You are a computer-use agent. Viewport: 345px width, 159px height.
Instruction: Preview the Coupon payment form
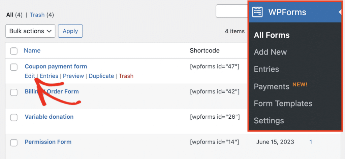(73, 76)
